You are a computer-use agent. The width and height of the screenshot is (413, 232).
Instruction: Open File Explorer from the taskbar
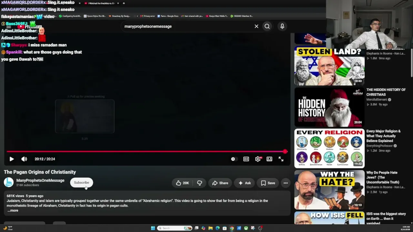tap(210, 228)
